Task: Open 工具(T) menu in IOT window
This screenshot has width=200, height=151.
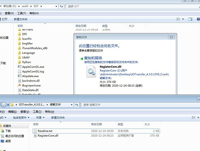Action: point(22,13)
